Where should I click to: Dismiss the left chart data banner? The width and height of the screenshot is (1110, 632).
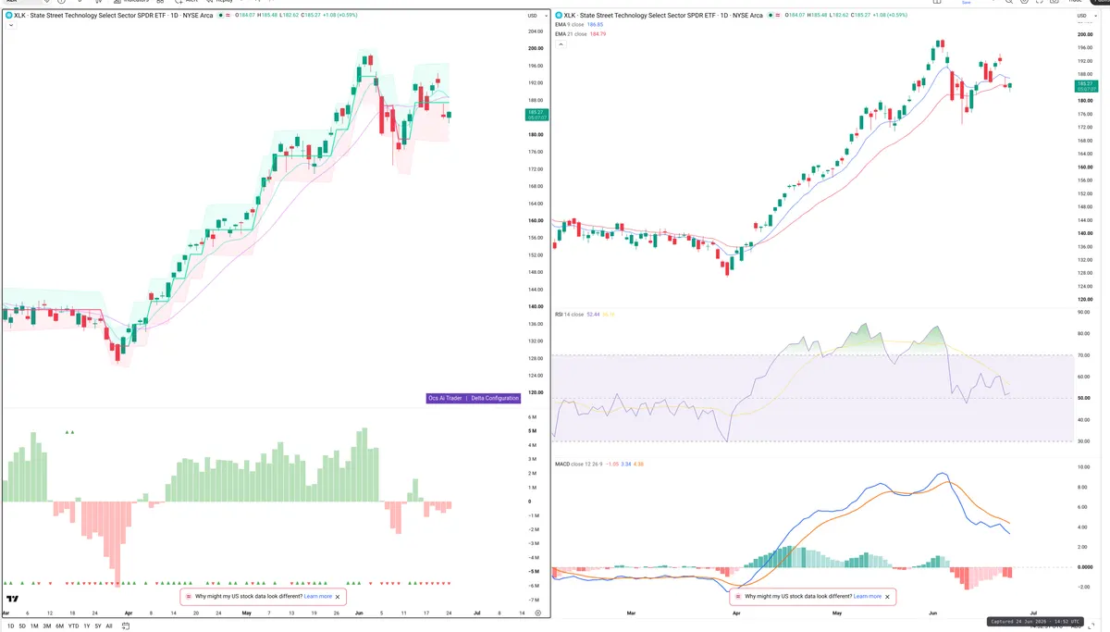[x=339, y=597]
